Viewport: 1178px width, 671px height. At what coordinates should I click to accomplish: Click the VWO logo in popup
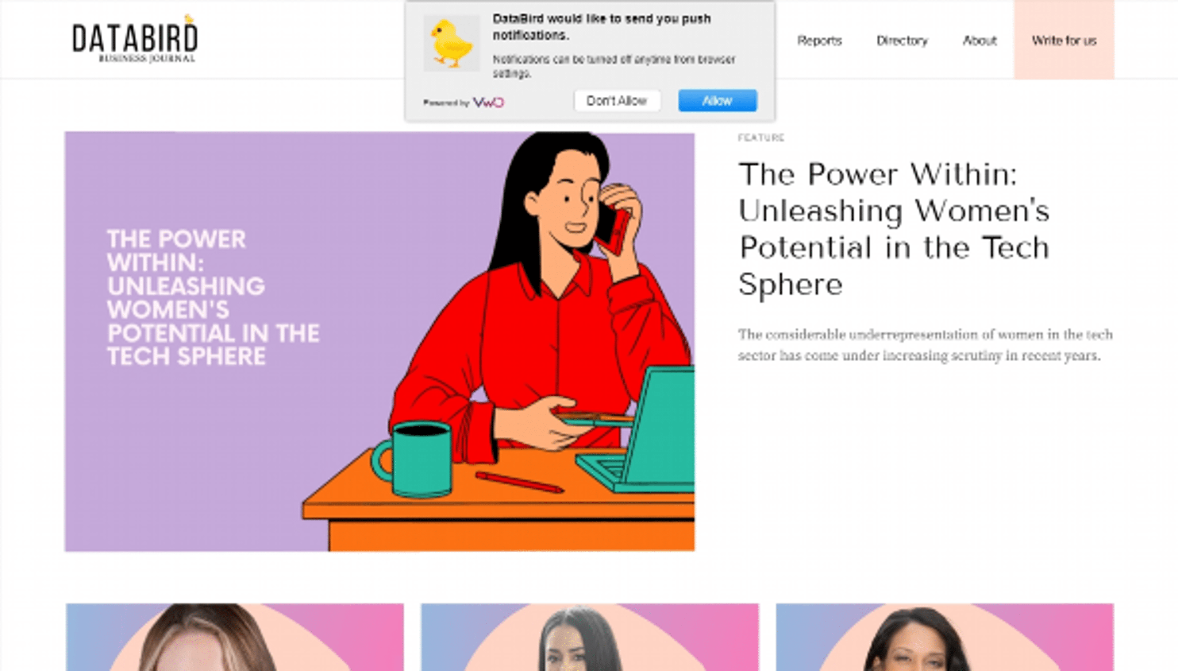(x=488, y=102)
